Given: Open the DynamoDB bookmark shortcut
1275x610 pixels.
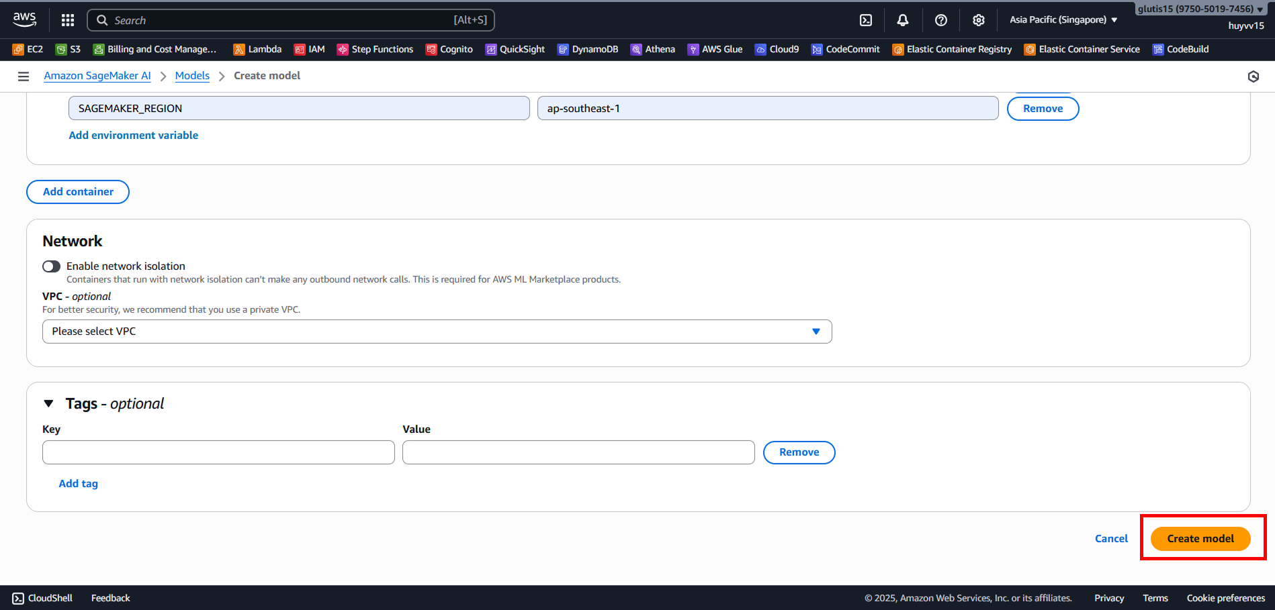Looking at the screenshot, I should 588,49.
